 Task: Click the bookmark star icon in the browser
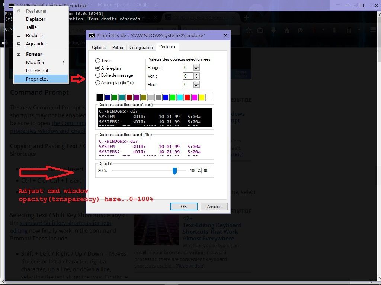pos(248,30)
